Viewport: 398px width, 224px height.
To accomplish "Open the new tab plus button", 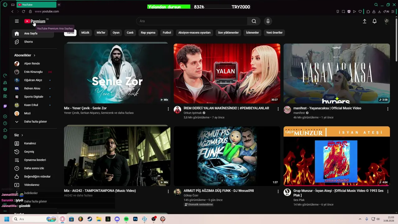I will tap(59, 5).
